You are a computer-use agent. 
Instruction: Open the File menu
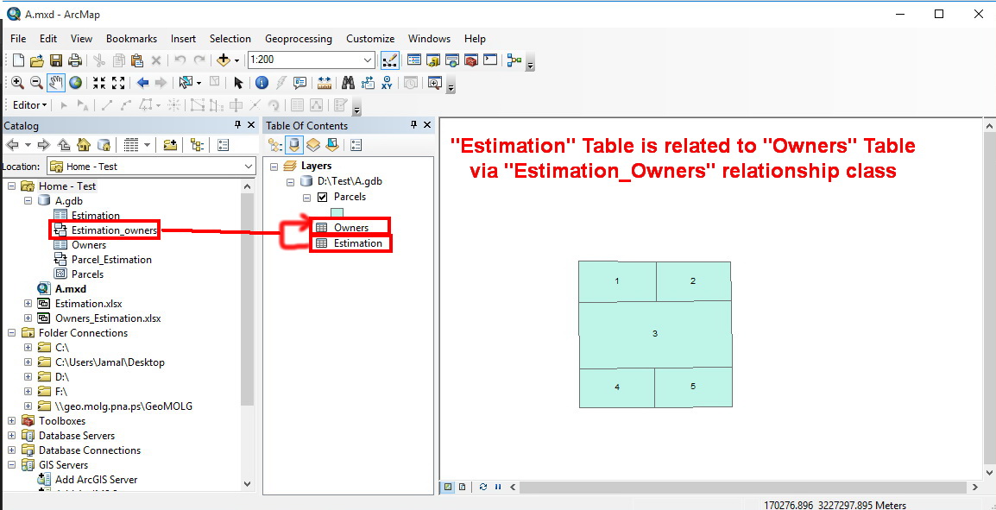pyautogui.click(x=18, y=39)
